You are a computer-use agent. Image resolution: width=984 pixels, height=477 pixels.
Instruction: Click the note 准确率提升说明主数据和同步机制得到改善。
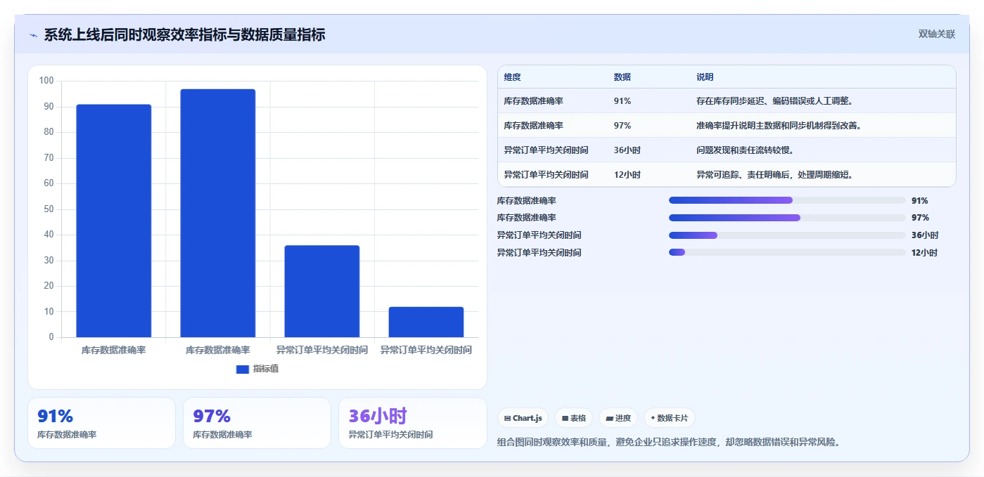[x=779, y=126]
